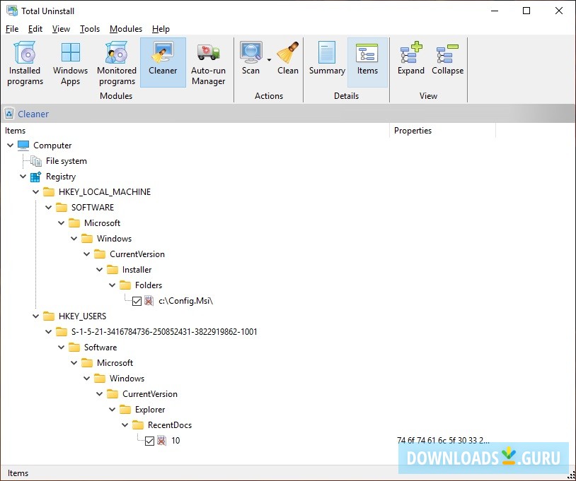The width and height of the screenshot is (576, 481).
Task: Open the Installed programs module
Action: pos(25,62)
